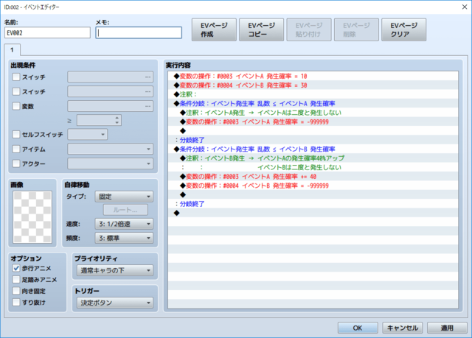
Task: Confirm with the OK button
Action: pyautogui.click(x=358, y=328)
